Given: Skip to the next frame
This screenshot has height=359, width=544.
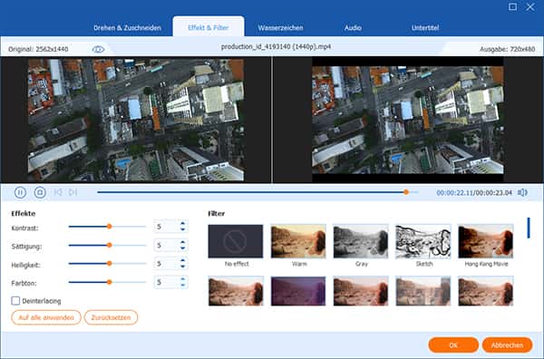Looking at the screenshot, I should tap(73, 192).
